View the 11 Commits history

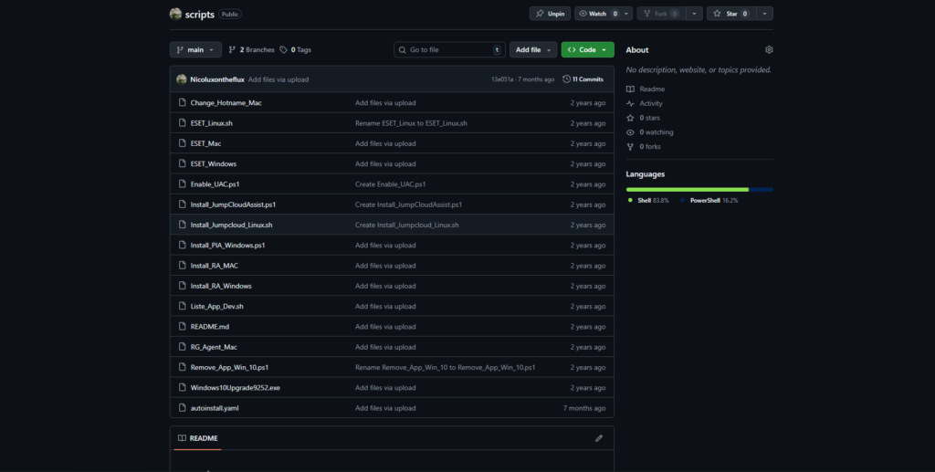pyautogui.click(x=583, y=79)
